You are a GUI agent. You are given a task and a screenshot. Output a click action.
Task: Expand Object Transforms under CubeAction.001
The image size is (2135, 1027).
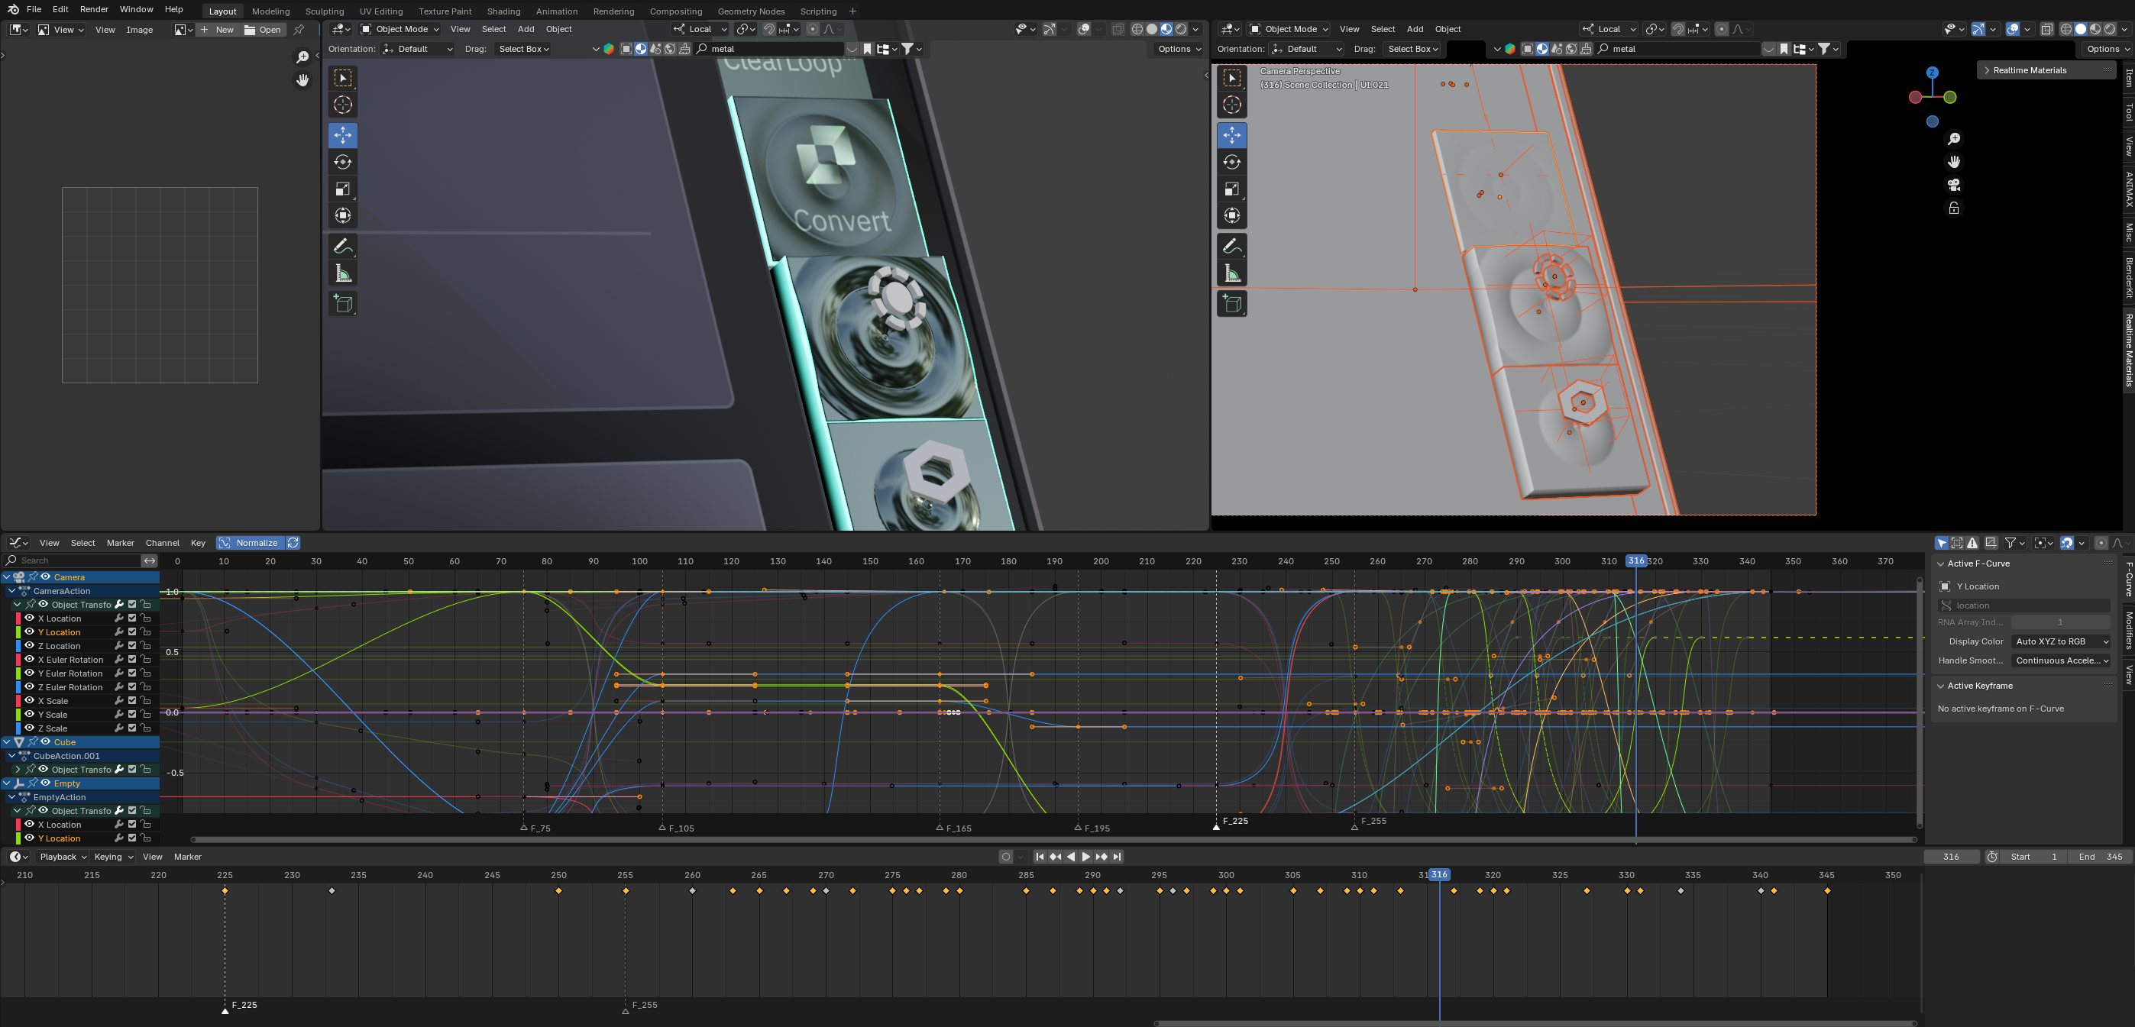click(x=17, y=770)
